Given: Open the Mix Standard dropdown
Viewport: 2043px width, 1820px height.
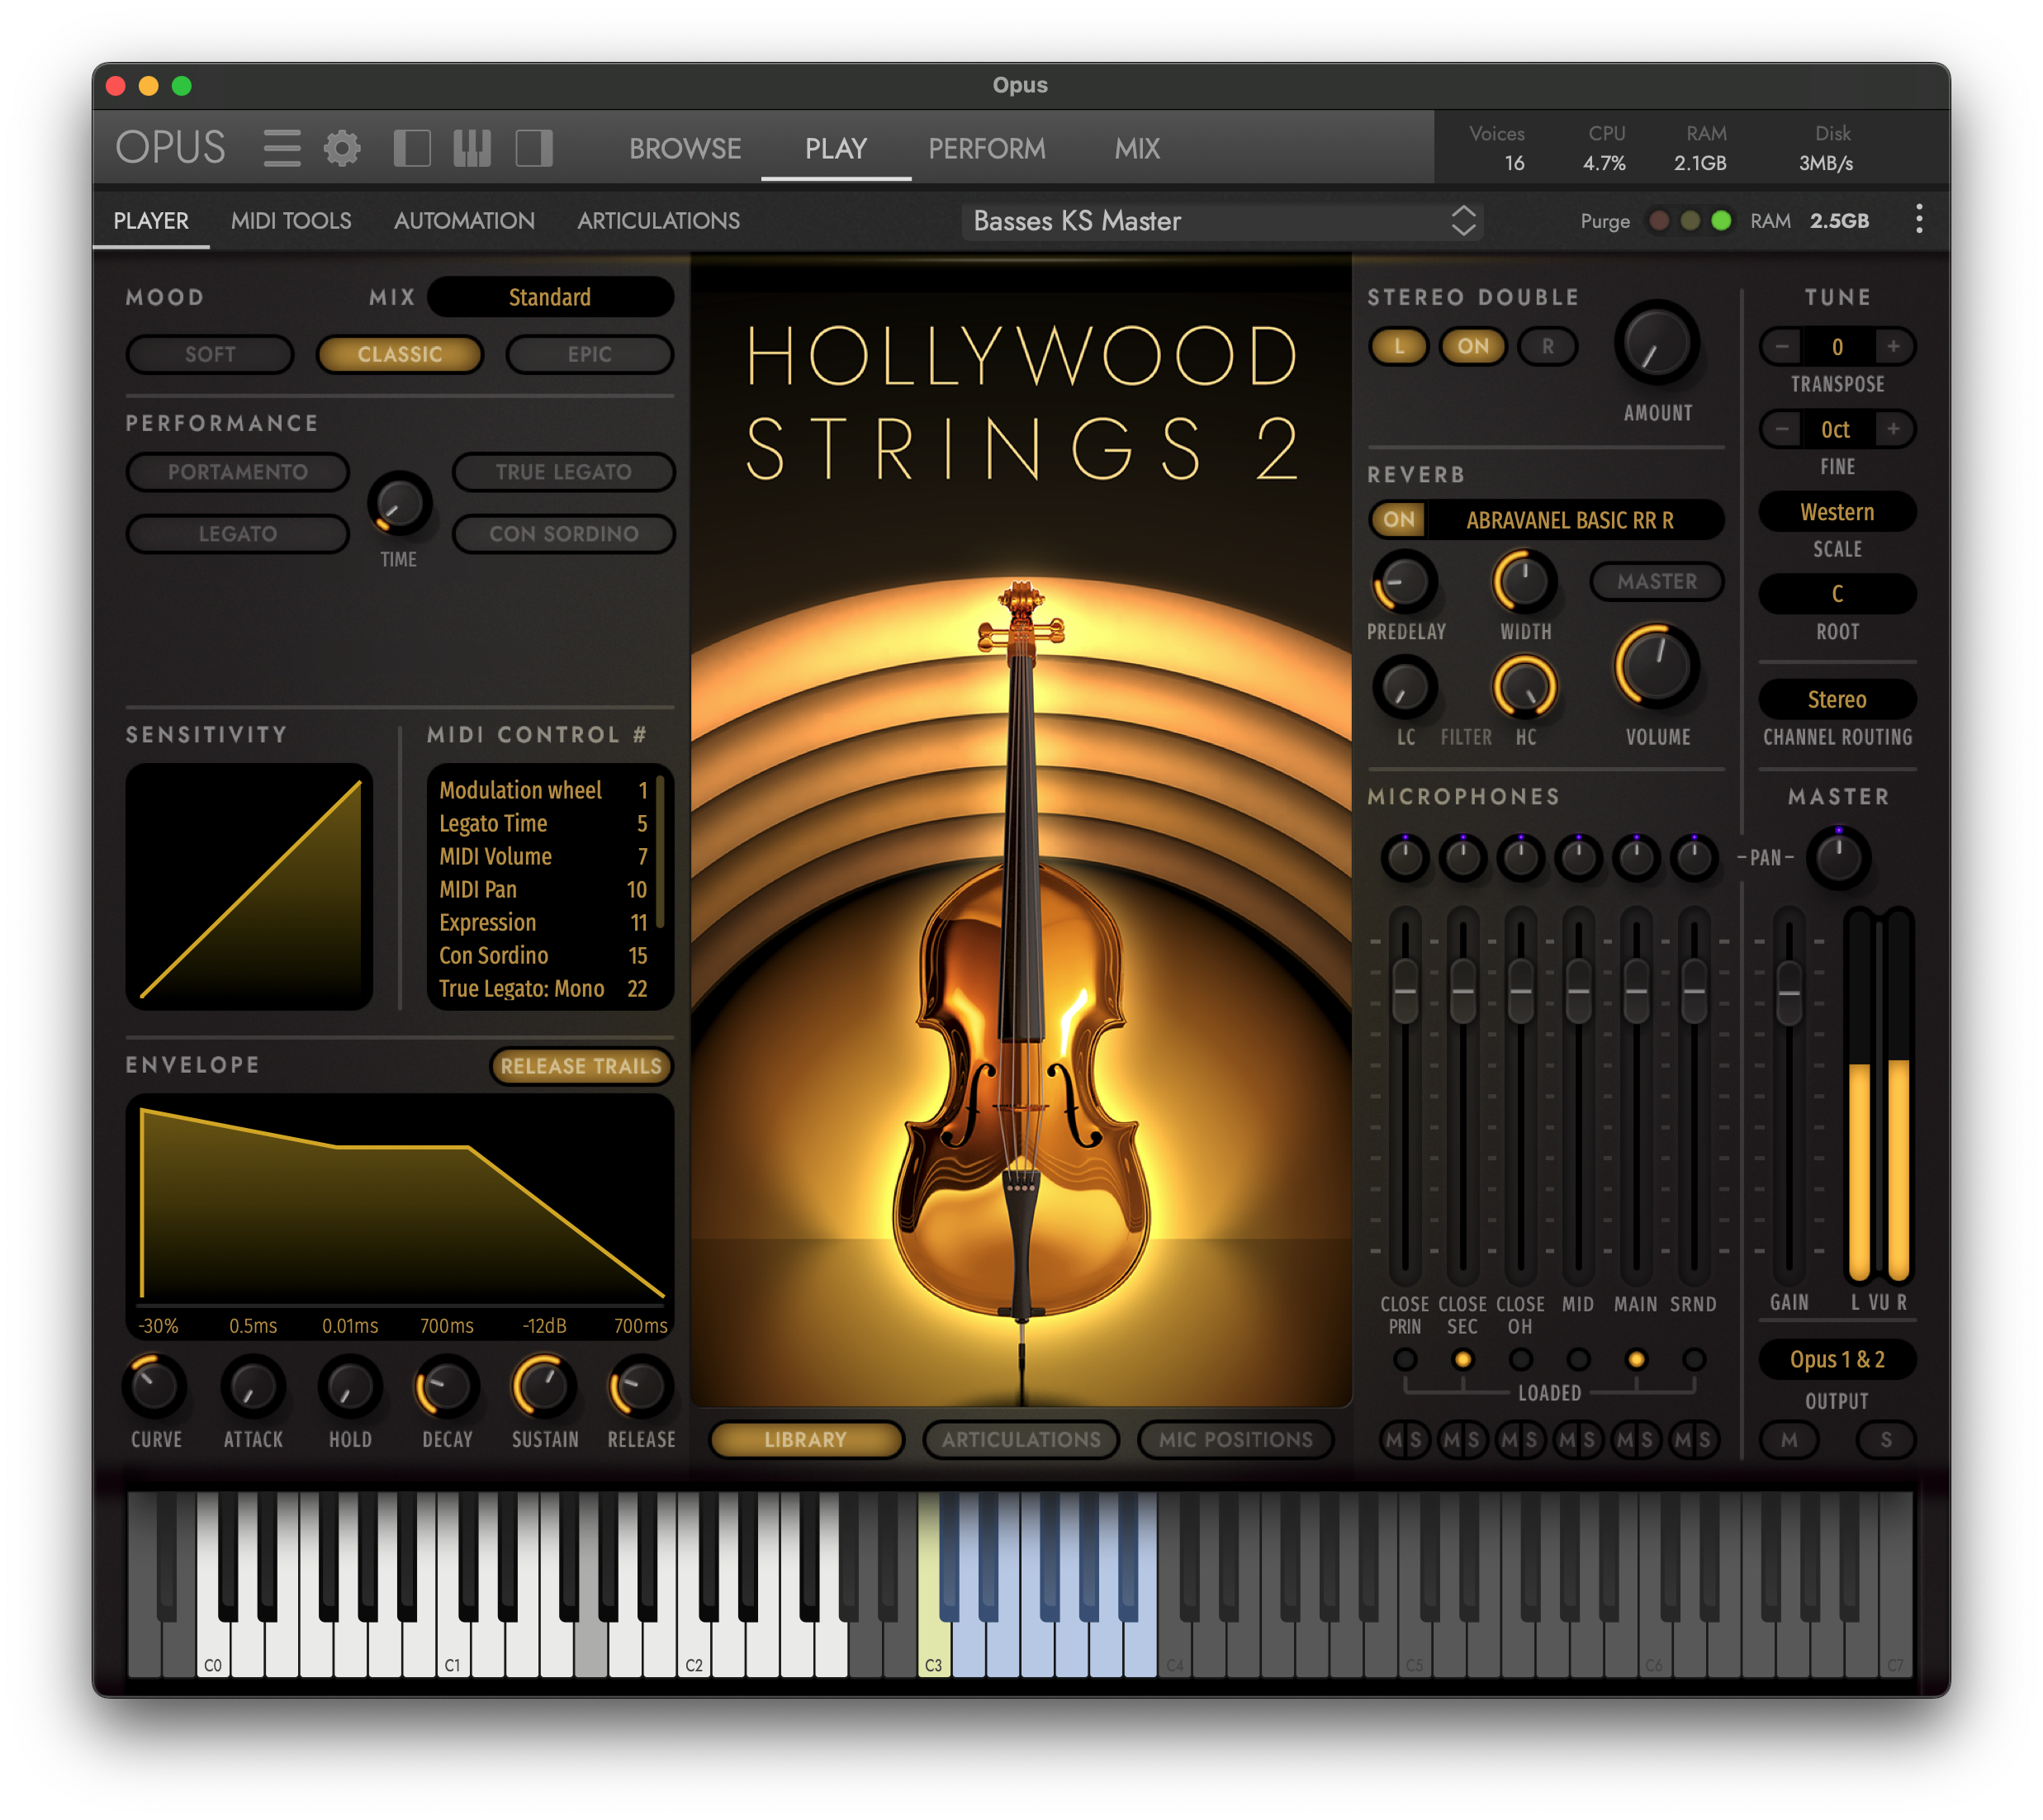Looking at the screenshot, I should [550, 297].
